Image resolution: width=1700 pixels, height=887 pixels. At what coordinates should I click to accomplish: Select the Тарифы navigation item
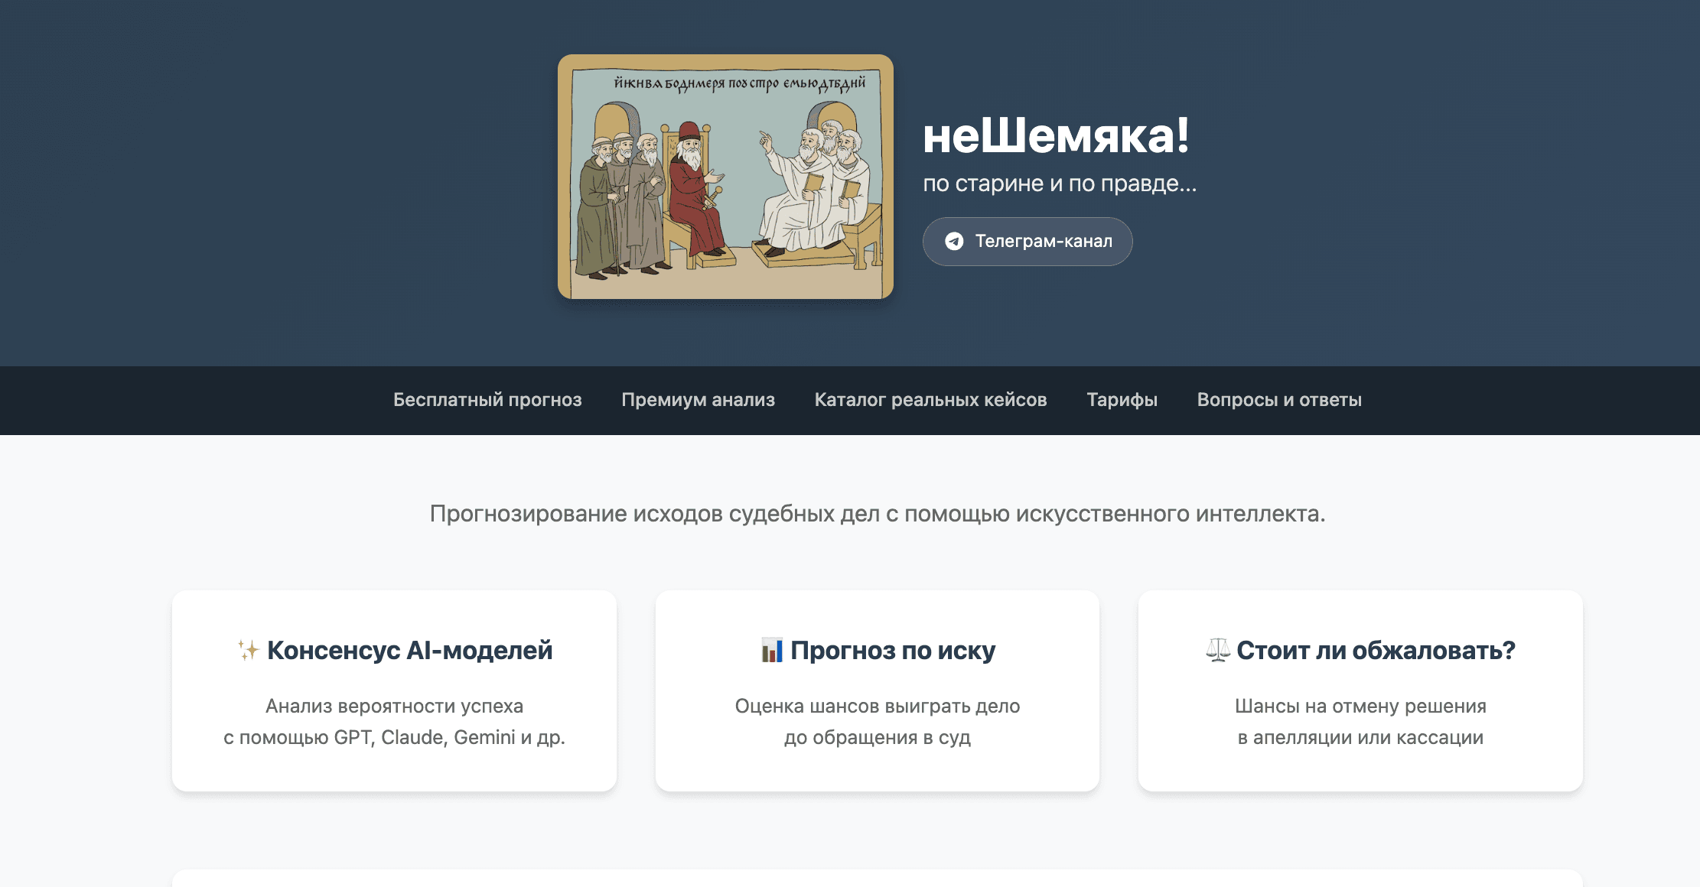point(1122,400)
